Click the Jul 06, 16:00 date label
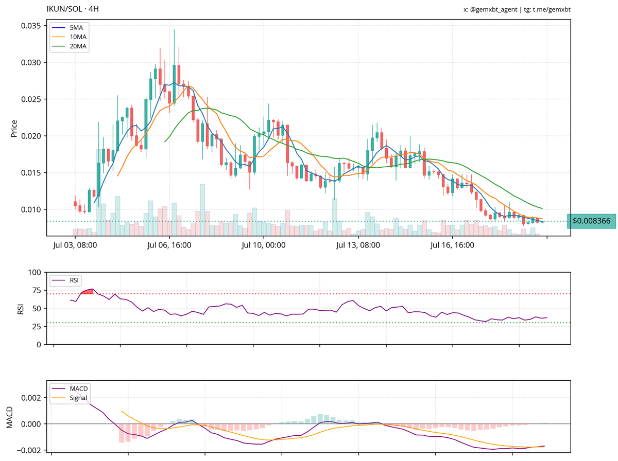Screen dimensions: 618x461 coord(169,245)
